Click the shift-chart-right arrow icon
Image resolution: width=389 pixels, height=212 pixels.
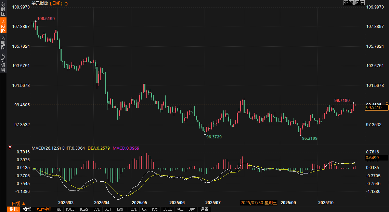point(362,3)
